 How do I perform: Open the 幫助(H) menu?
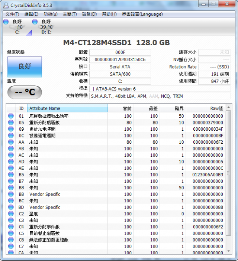(109, 14)
